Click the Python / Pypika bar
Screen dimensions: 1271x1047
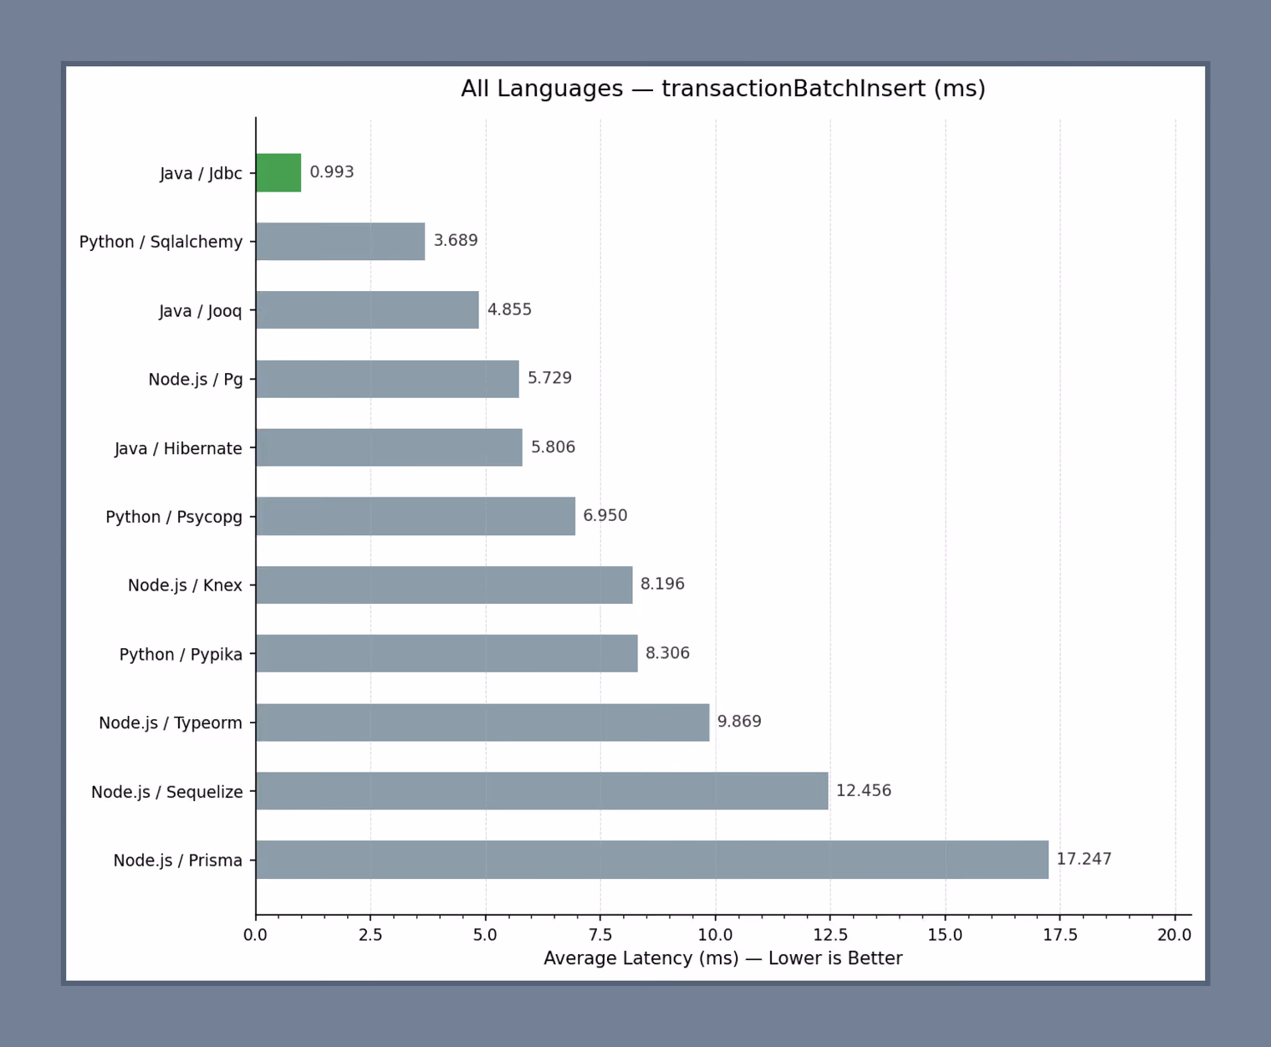(x=447, y=653)
